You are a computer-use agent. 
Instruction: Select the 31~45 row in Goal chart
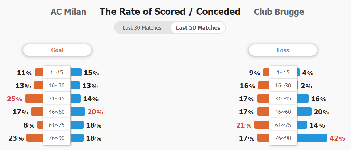tap(57, 99)
